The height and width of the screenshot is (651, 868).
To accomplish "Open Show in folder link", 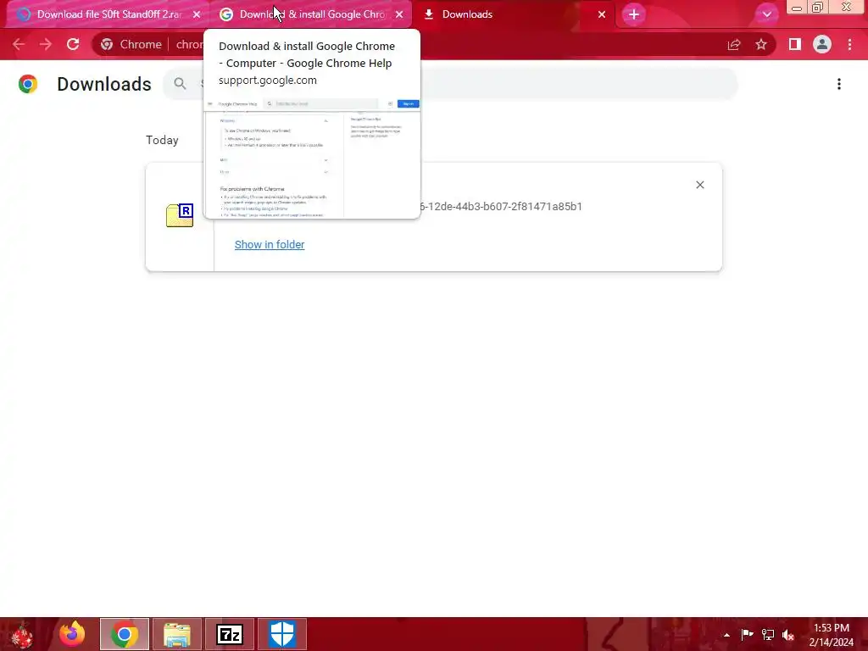I will (x=270, y=245).
